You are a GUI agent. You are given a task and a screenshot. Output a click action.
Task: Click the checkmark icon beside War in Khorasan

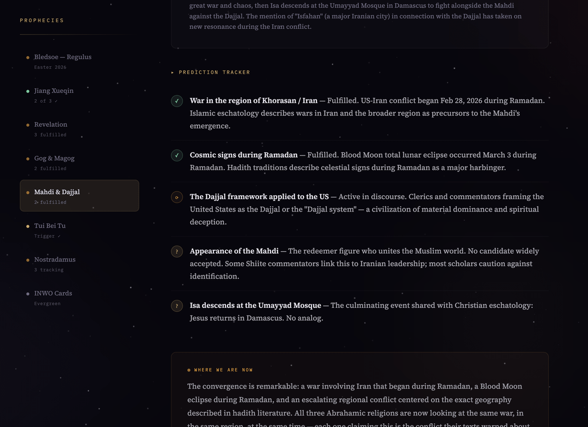coord(177,101)
